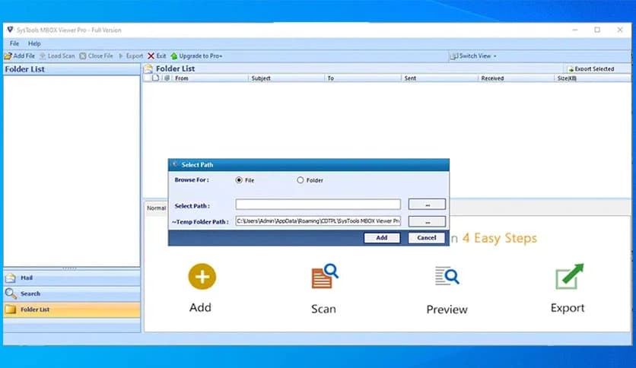Image resolution: width=636 pixels, height=368 pixels.
Task: Click the Add button in the dialog
Action: click(x=382, y=238)
